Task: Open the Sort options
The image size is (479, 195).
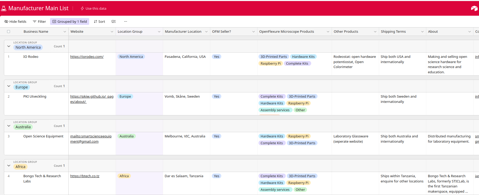Action: (99, 21)
